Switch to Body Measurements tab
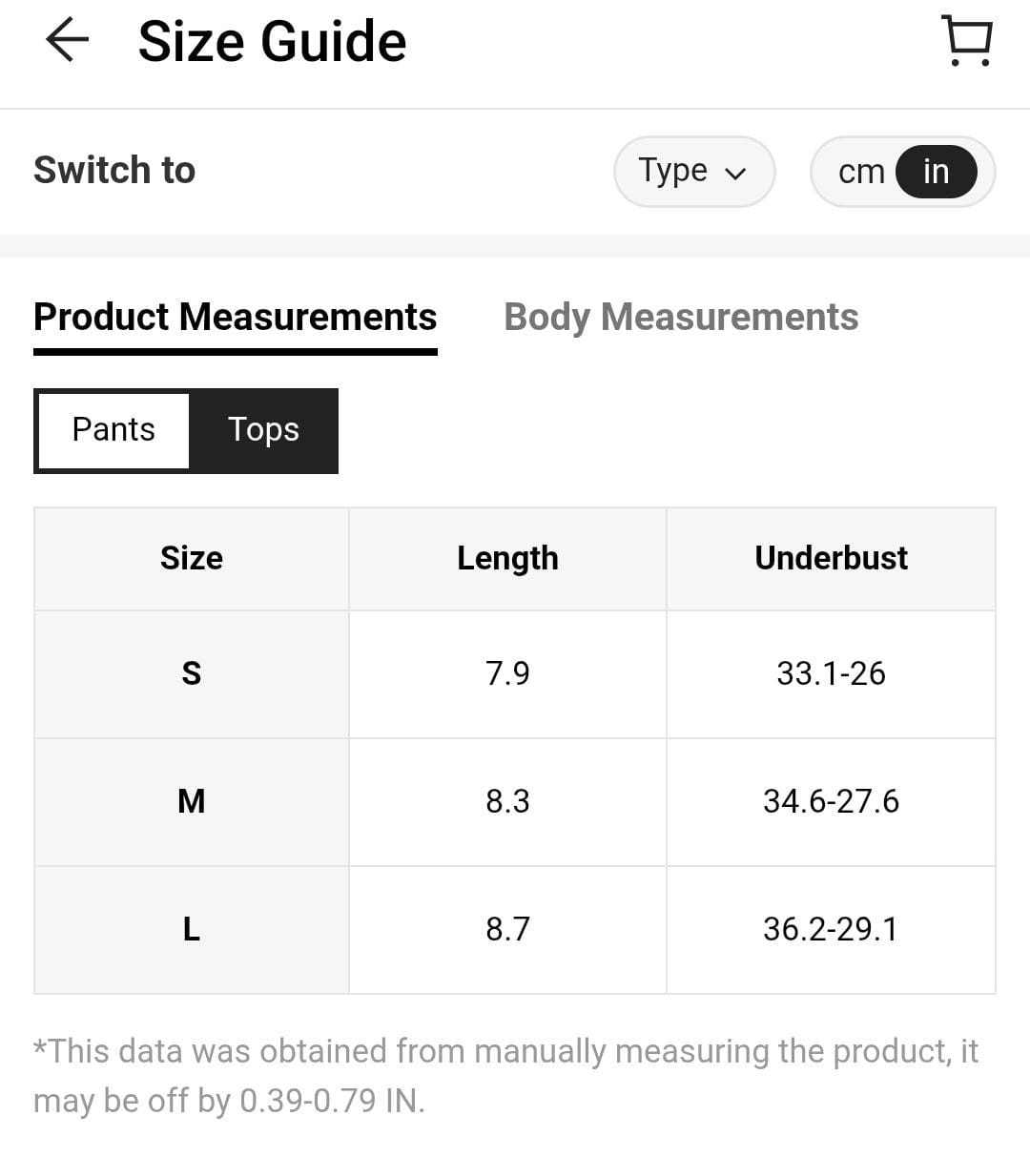 pyautogui.click(x=681, y=317)
